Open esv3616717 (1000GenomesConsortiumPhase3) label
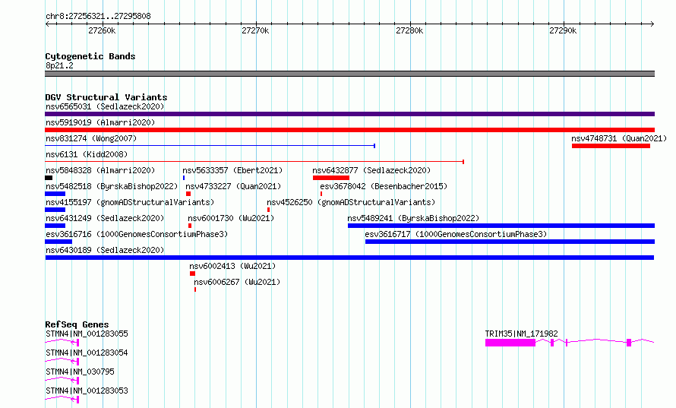This screenshot has width=676, height=408. pos(456,234)
